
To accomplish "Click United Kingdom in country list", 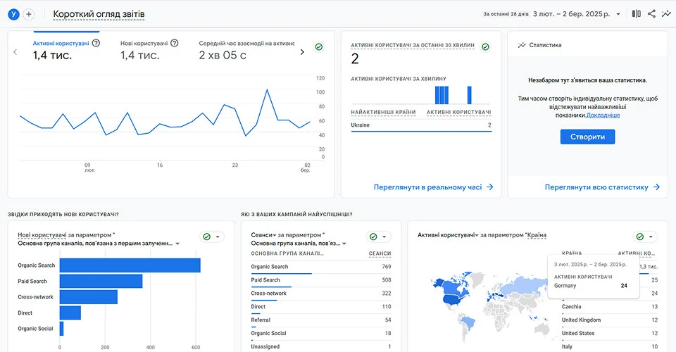I will tap(581, 320).
